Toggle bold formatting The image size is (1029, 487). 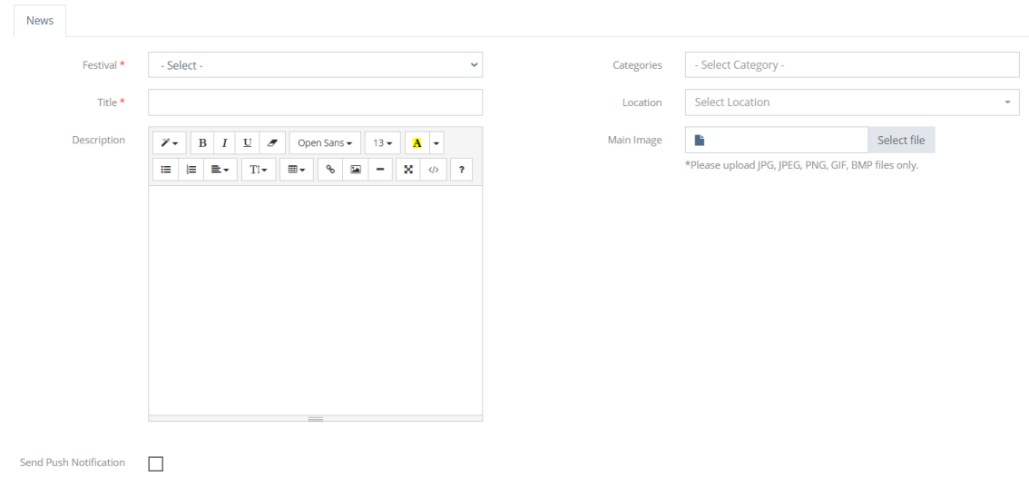[202, 143]
